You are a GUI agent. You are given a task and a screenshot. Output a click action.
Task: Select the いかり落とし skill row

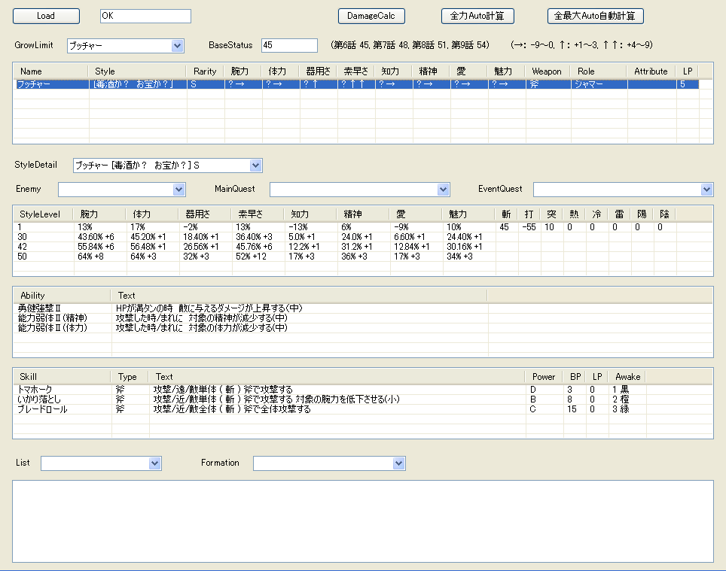coord(330,399)
